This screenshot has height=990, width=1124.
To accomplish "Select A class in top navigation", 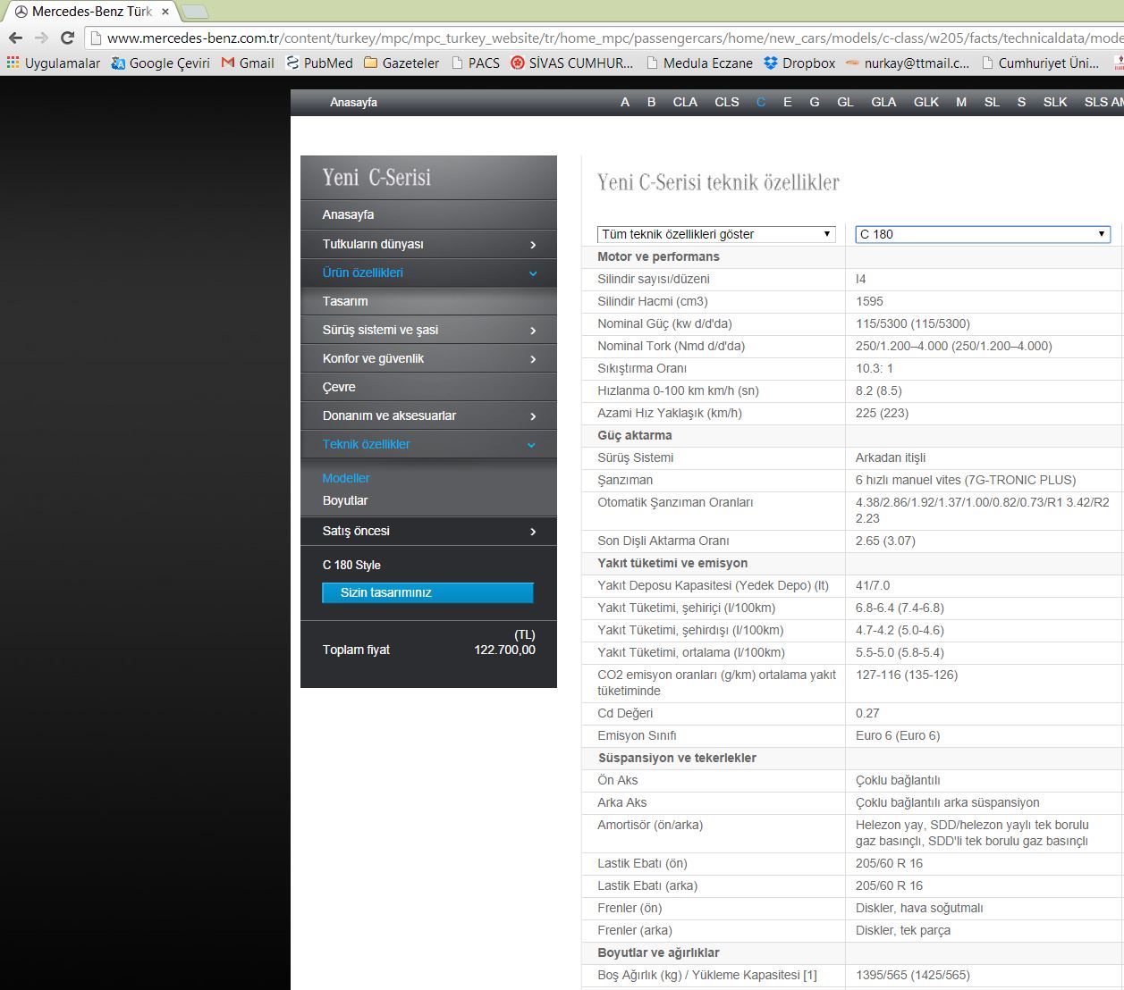I will click(x=625, y=102).
